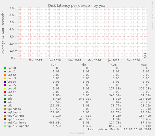Click the 'Jan 2026' axis label
Screen dimensions: 155x136
[x=55, y=60]
